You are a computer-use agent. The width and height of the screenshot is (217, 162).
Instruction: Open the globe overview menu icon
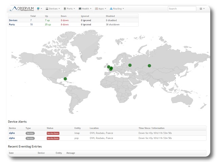tap(39, 8)
